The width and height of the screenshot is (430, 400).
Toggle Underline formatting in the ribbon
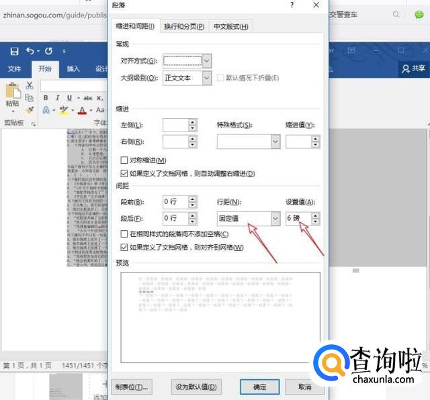[x=69, y=98]
